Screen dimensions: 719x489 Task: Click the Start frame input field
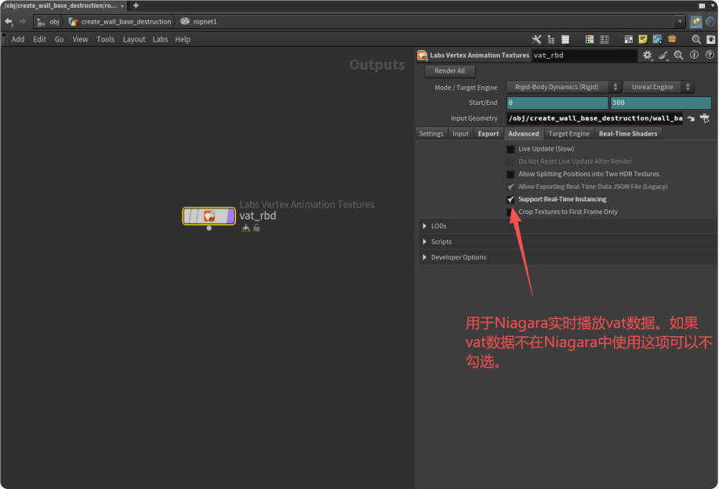pyautogui.click(x=557, y=103)
